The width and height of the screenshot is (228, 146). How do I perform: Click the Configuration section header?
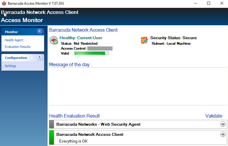pos(23,58)
